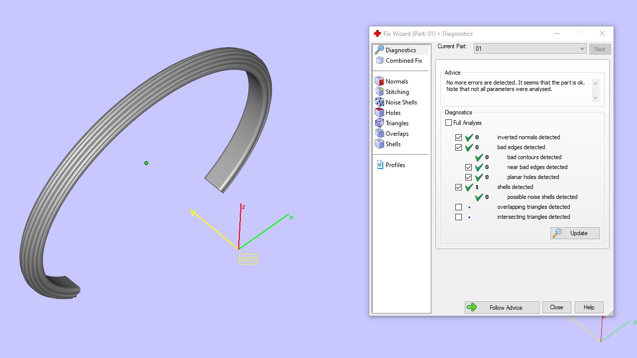Go to the Triangles page
The width and height of the screenshot is (637, 358).
point(397,123)
